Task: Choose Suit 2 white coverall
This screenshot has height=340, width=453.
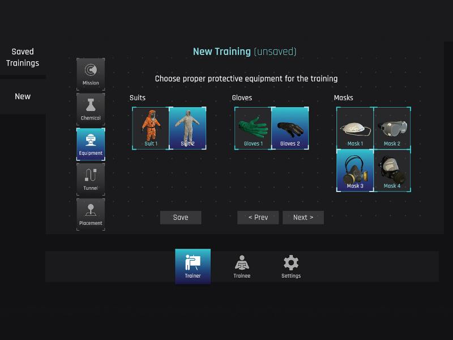Action: point(187,129)
